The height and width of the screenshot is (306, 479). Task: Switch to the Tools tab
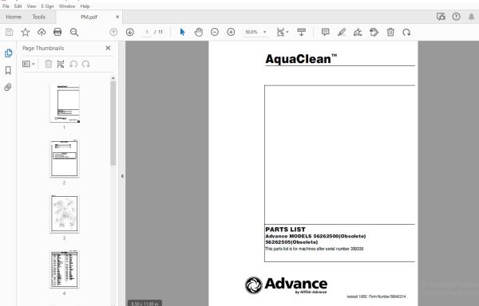pyautogui.click(x=39, y=17)
